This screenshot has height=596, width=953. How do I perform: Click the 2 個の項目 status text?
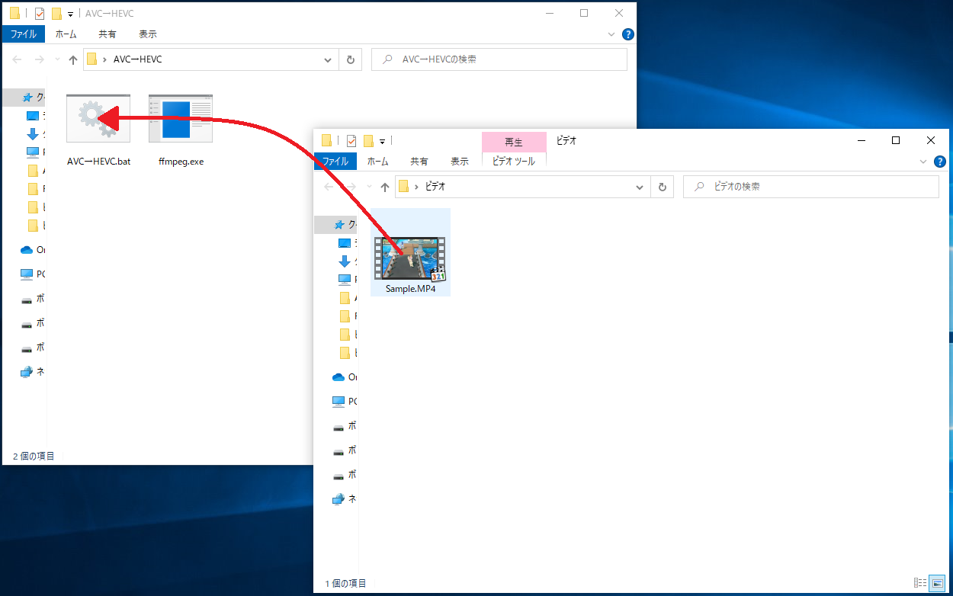point(34,456)
